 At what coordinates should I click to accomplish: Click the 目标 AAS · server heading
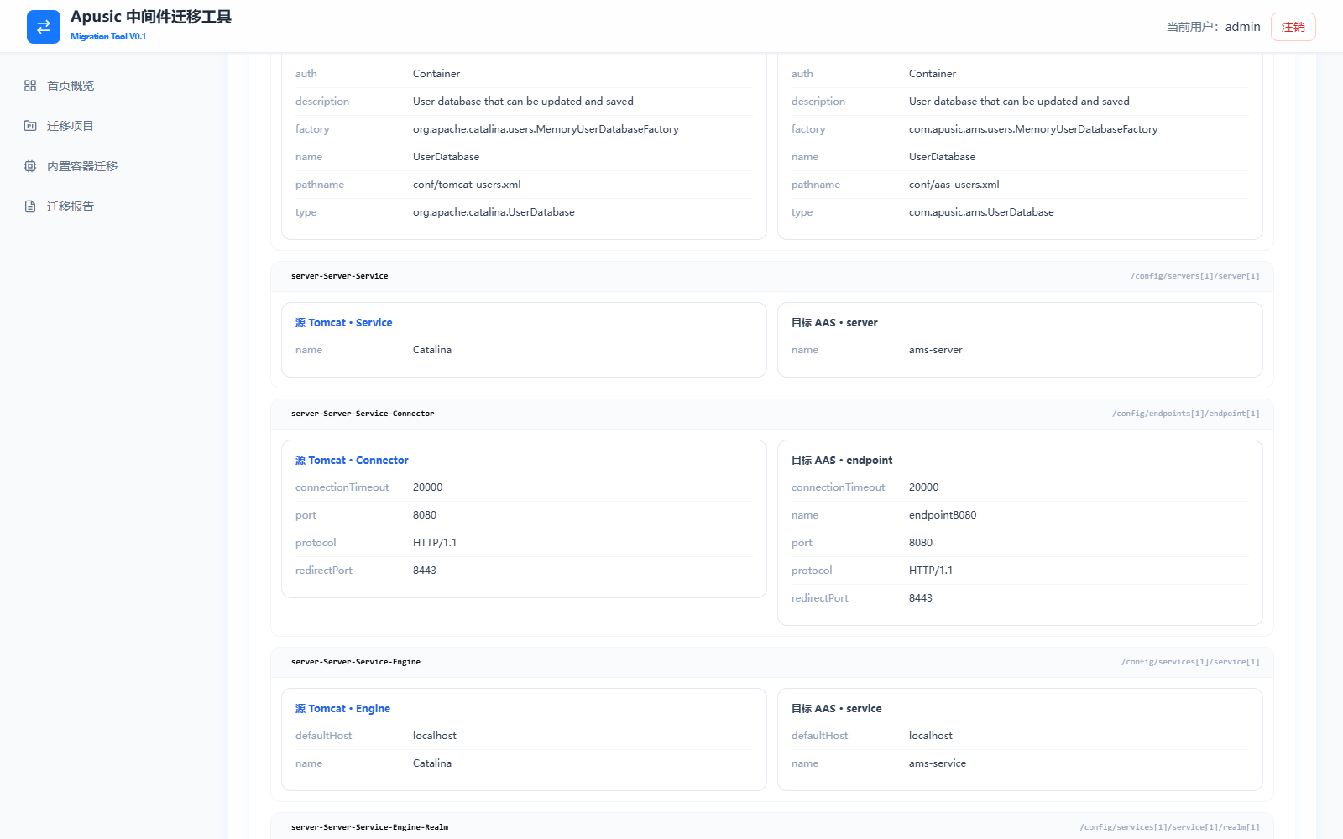pos(834,323)
